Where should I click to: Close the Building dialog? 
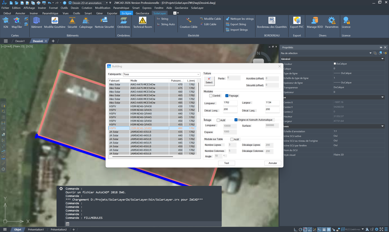coord(280,66)
